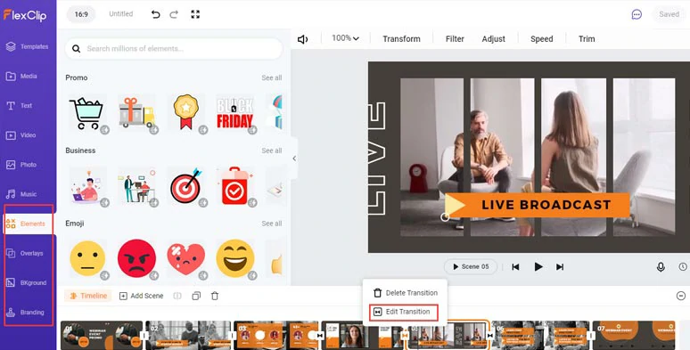Choose Delete Transition in popup menu
The width and height of the screenshot is (690, 350).
click(405, 293)
